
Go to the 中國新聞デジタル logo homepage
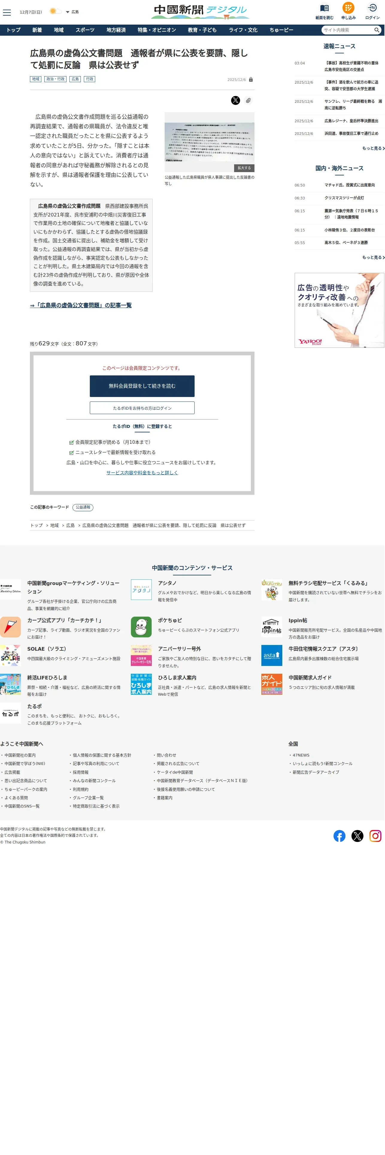200,12
